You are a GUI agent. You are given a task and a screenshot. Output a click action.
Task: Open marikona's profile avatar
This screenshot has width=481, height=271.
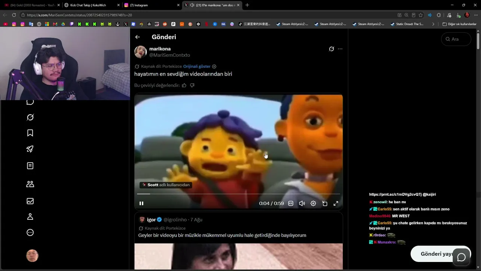point(141,52)
